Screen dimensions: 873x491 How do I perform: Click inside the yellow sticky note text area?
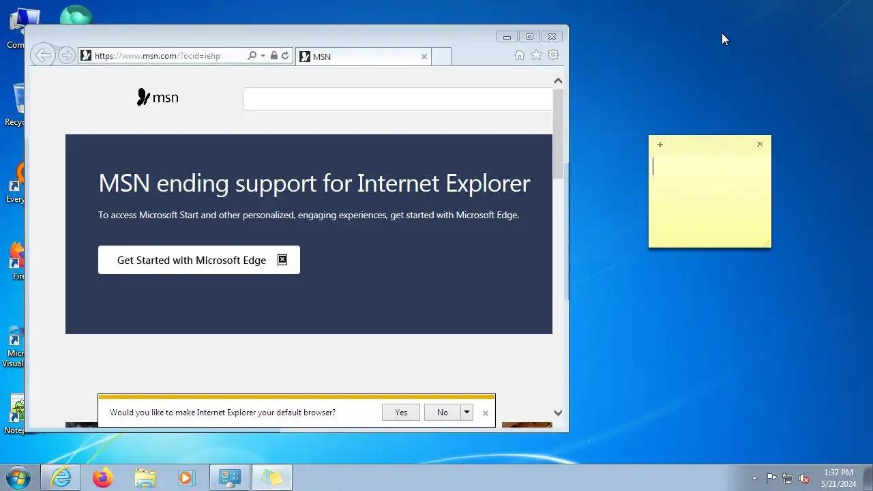[710, 199]
